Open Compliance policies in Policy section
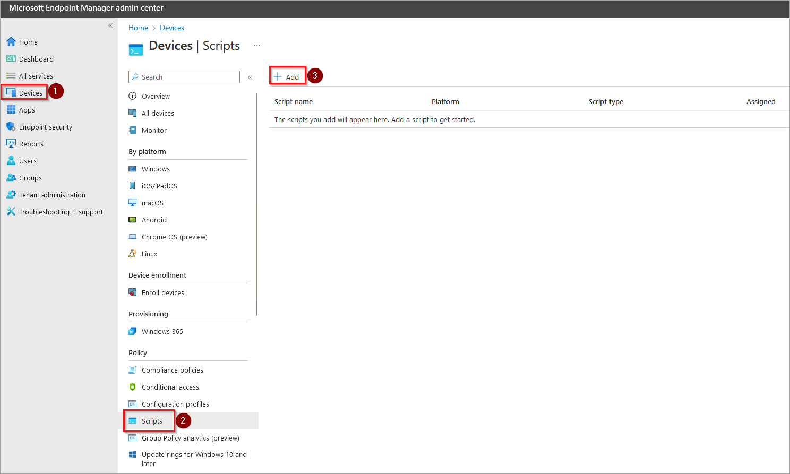Screen dimensions: 790x474 tap(172, 370)
